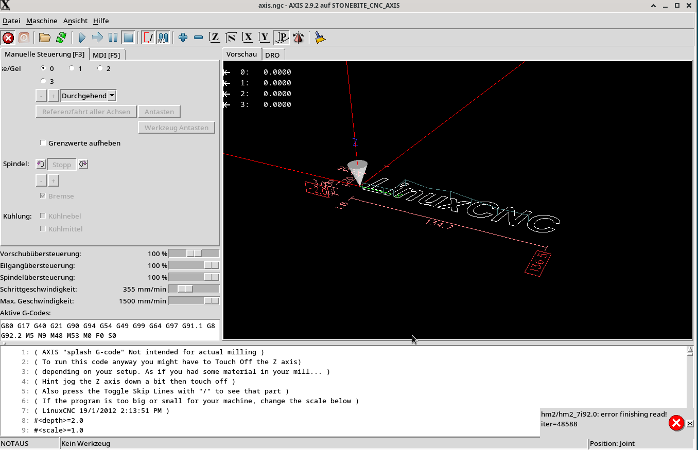Adjust the Spindelübersteuerung slider
The width and height of the screenshot is (698, 450).
pos(194,277)
